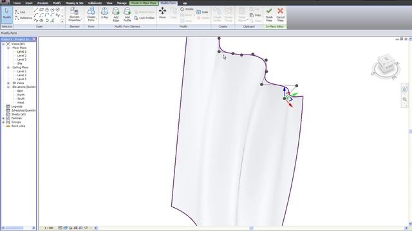The image size is (412, 231).
Task: Open the Annotate ribbon tab
Action: pos(42,3)
